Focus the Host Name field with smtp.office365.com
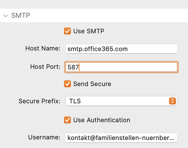 [x=121, y=49]
